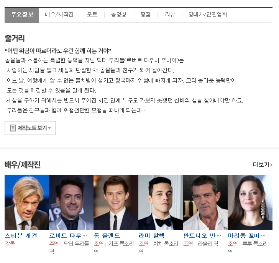Select the 평점 tab
Viewport: 279px width, 263px height.
tap(145, 15)
